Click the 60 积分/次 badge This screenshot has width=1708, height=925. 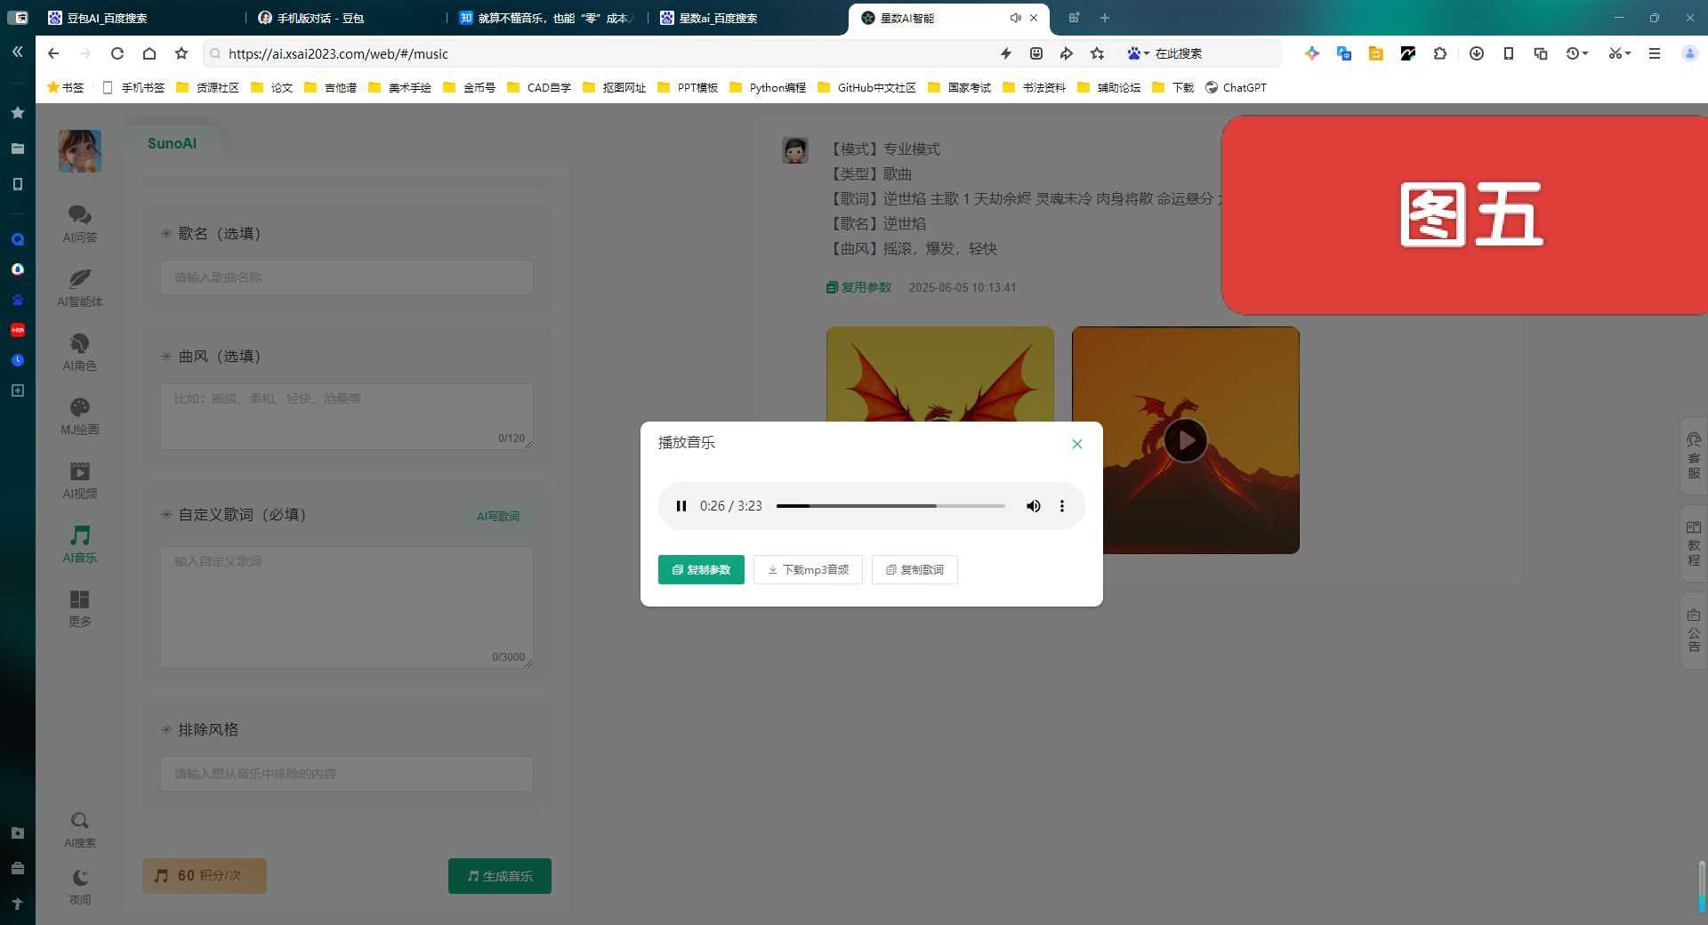pyautogui.click(x=205, y=876)
